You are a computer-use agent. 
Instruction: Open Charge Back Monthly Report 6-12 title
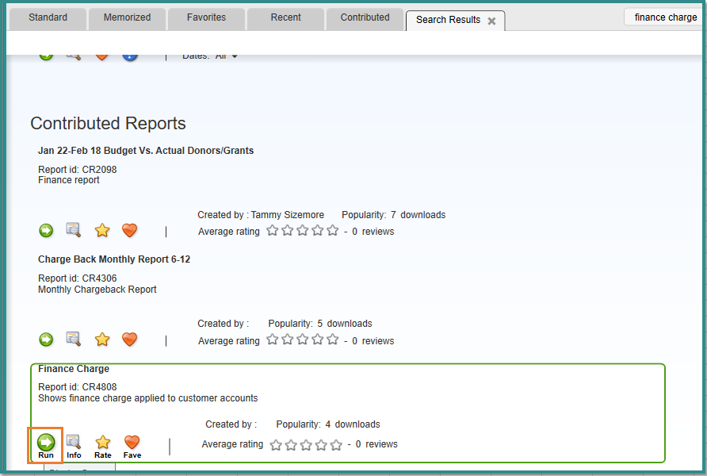pos(114,259)
